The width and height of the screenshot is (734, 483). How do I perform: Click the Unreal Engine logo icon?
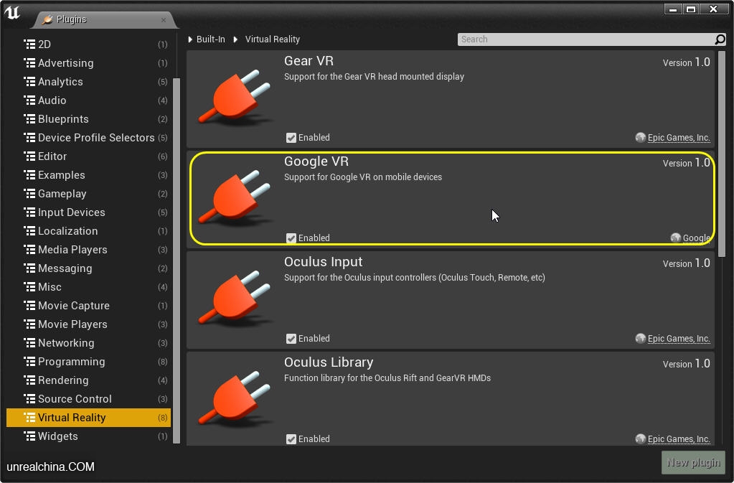pos(12,12)
